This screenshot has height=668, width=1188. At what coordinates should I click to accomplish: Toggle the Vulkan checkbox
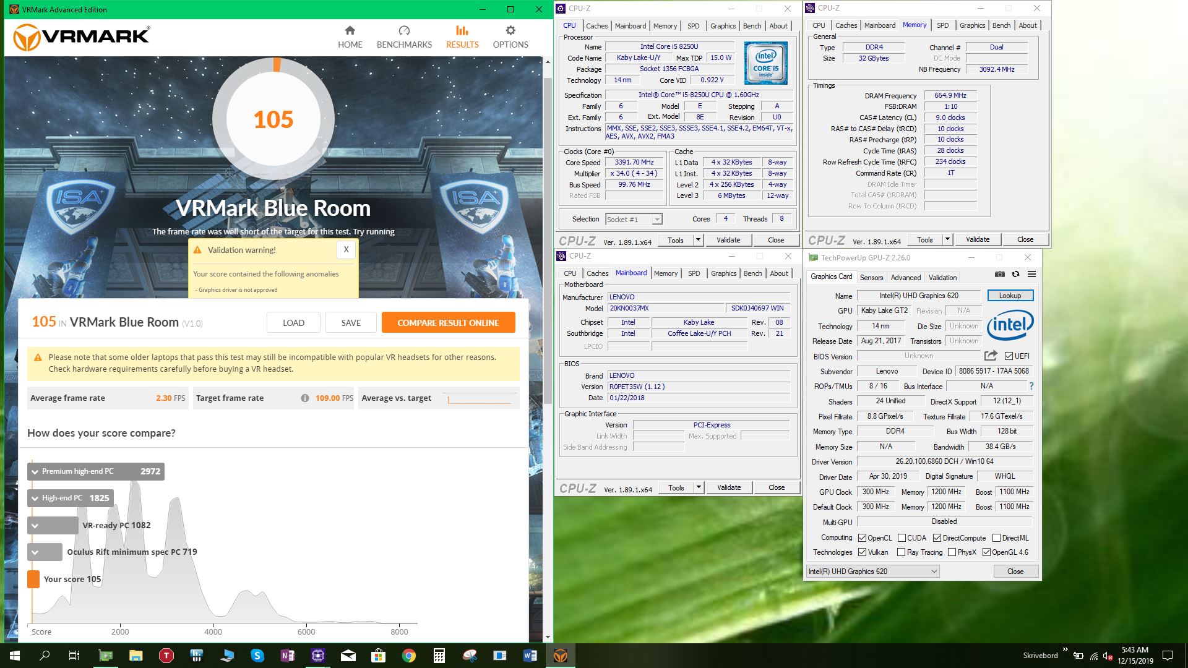862,552
